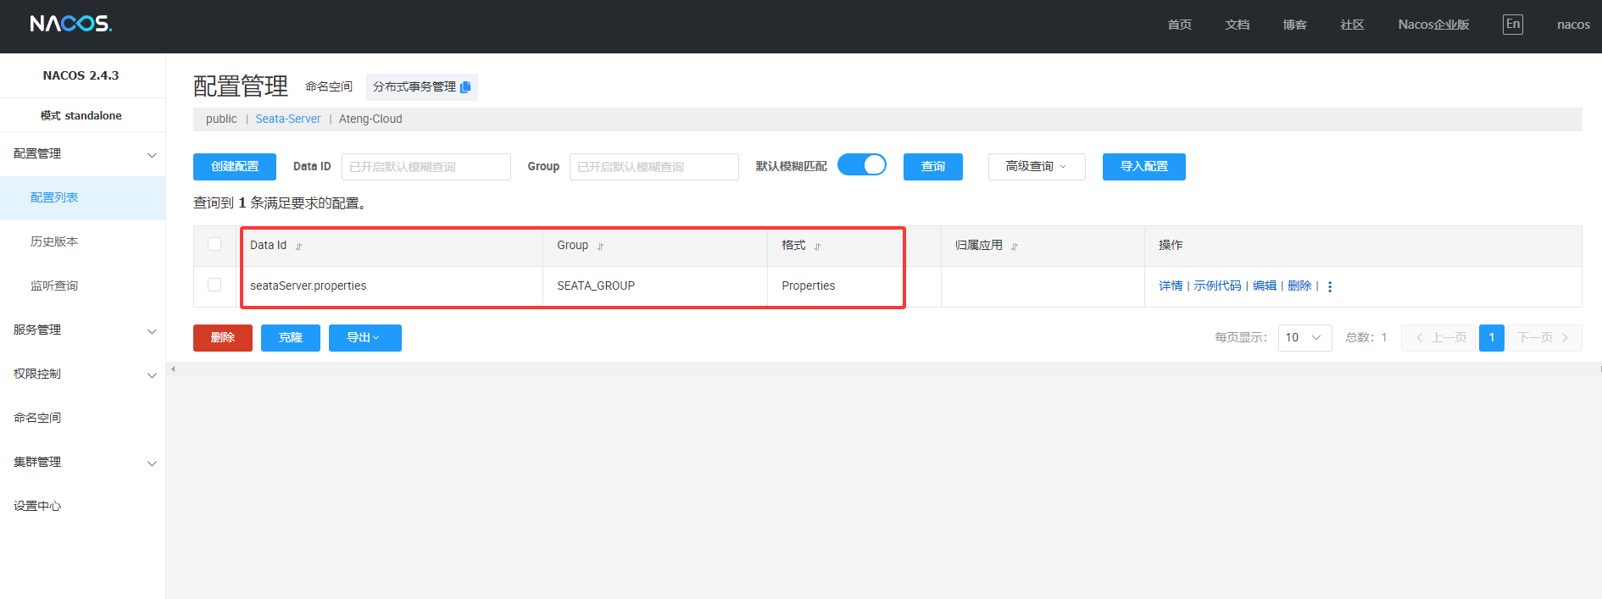Sort the table by Group column
1602x599 pixels.
point(600,247)
